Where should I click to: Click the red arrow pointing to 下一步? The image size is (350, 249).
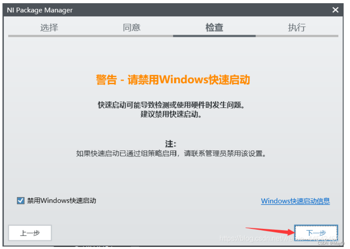[x=270, y=231]
